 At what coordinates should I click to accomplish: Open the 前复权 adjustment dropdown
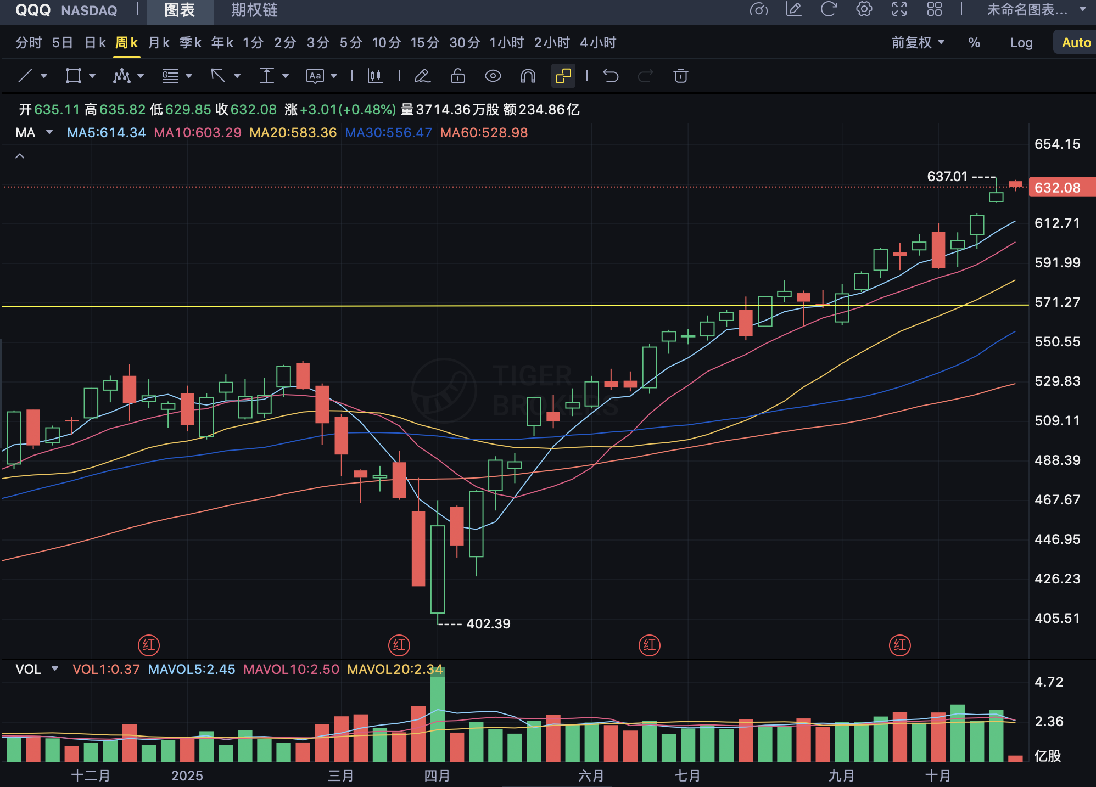click(x=917, y=43)
